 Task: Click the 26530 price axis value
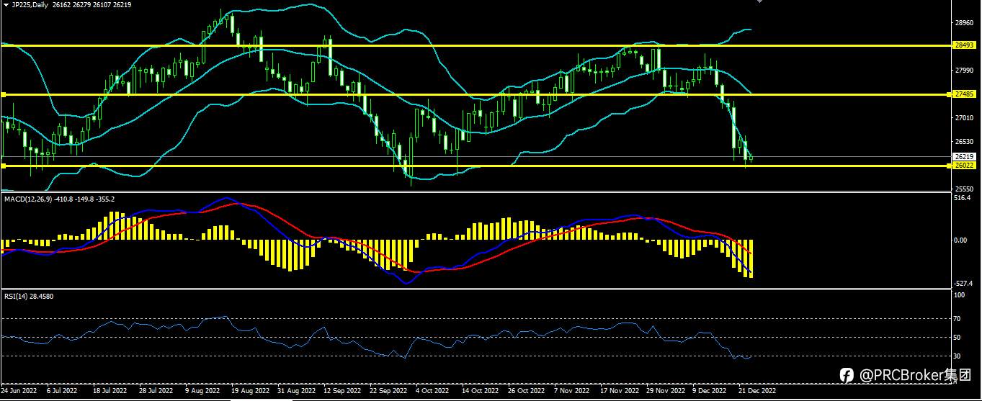pyautogui.click(x=964, y=141)
